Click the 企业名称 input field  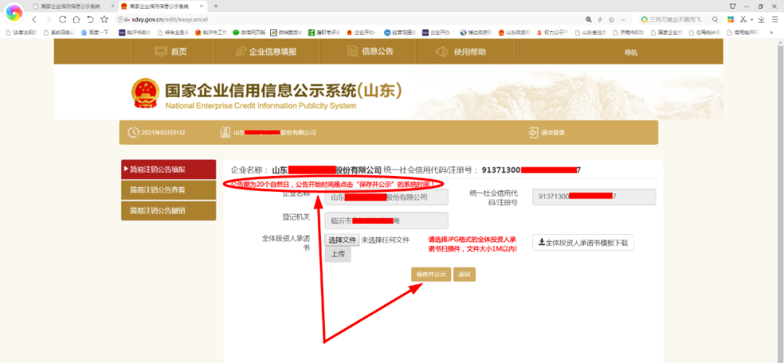click(x=386, y=197)
